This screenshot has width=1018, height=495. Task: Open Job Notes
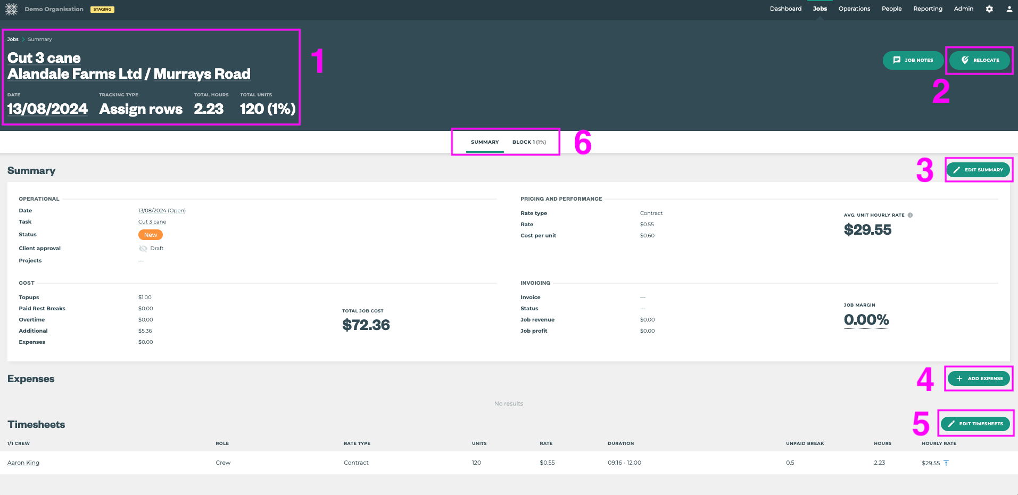tap(913, 60)
